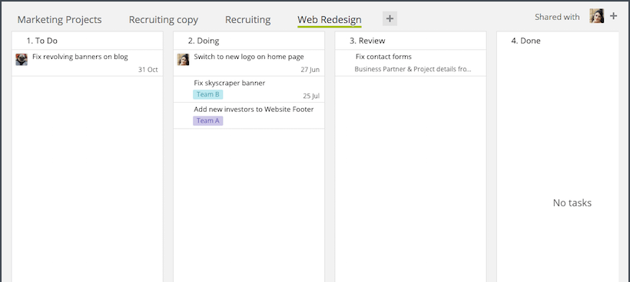
Task: Open task Switch to new logo on home page
Action: pos(249,63)
